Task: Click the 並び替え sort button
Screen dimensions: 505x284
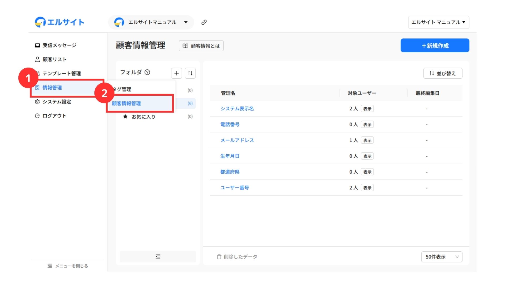Action: (x=443, y=73)
